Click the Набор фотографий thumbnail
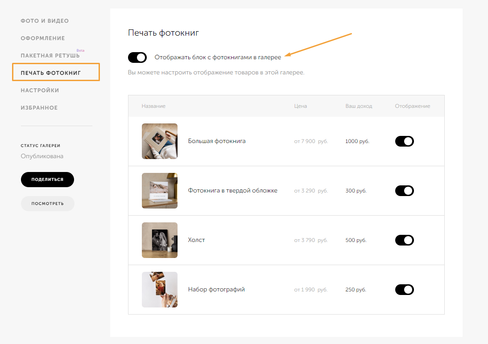 pos(160,290)
